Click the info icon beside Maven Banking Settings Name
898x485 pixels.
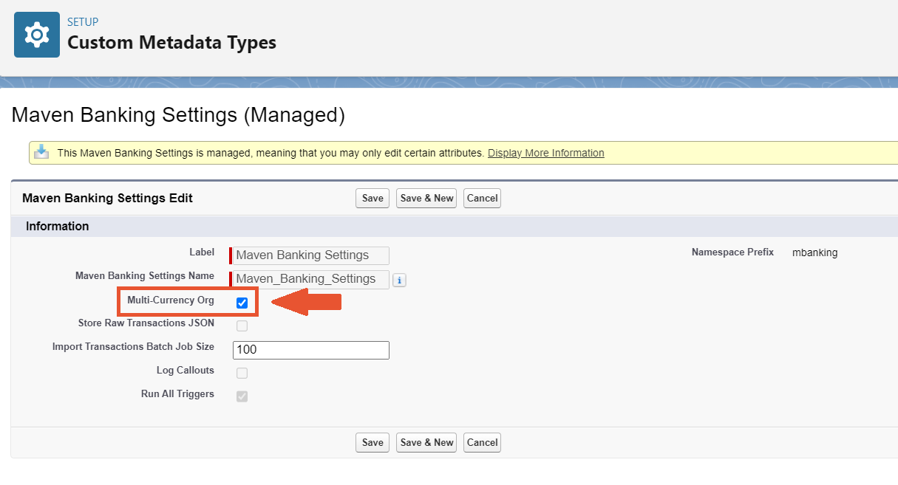coord(399,280)
